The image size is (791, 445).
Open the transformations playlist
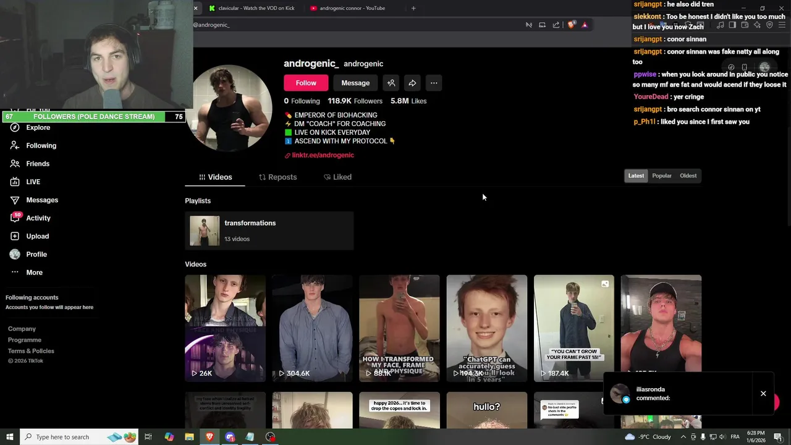pos(269,231)
